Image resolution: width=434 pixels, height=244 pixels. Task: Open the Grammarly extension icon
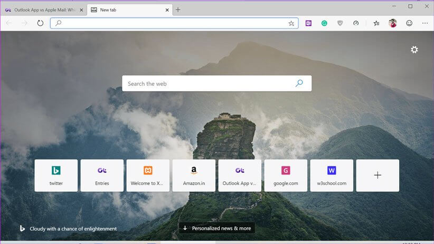(324, 23)
